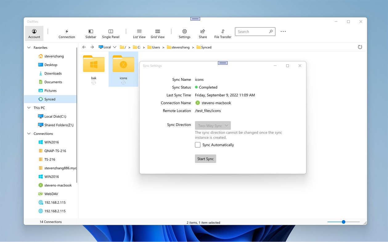Click the Start Sync button
Viewport: 388px width, 242px height.
(205, 159)
